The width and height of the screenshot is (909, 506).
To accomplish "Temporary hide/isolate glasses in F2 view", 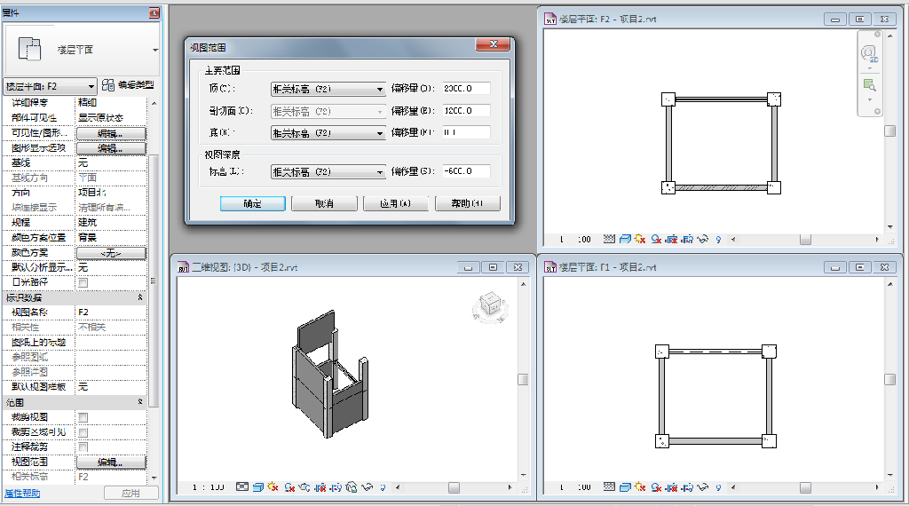I will (x=703, y=239).
